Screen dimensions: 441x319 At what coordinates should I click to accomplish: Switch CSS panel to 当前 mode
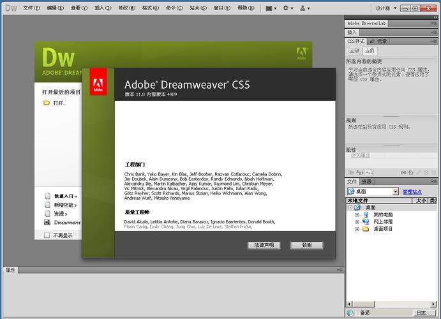point(370,51)
